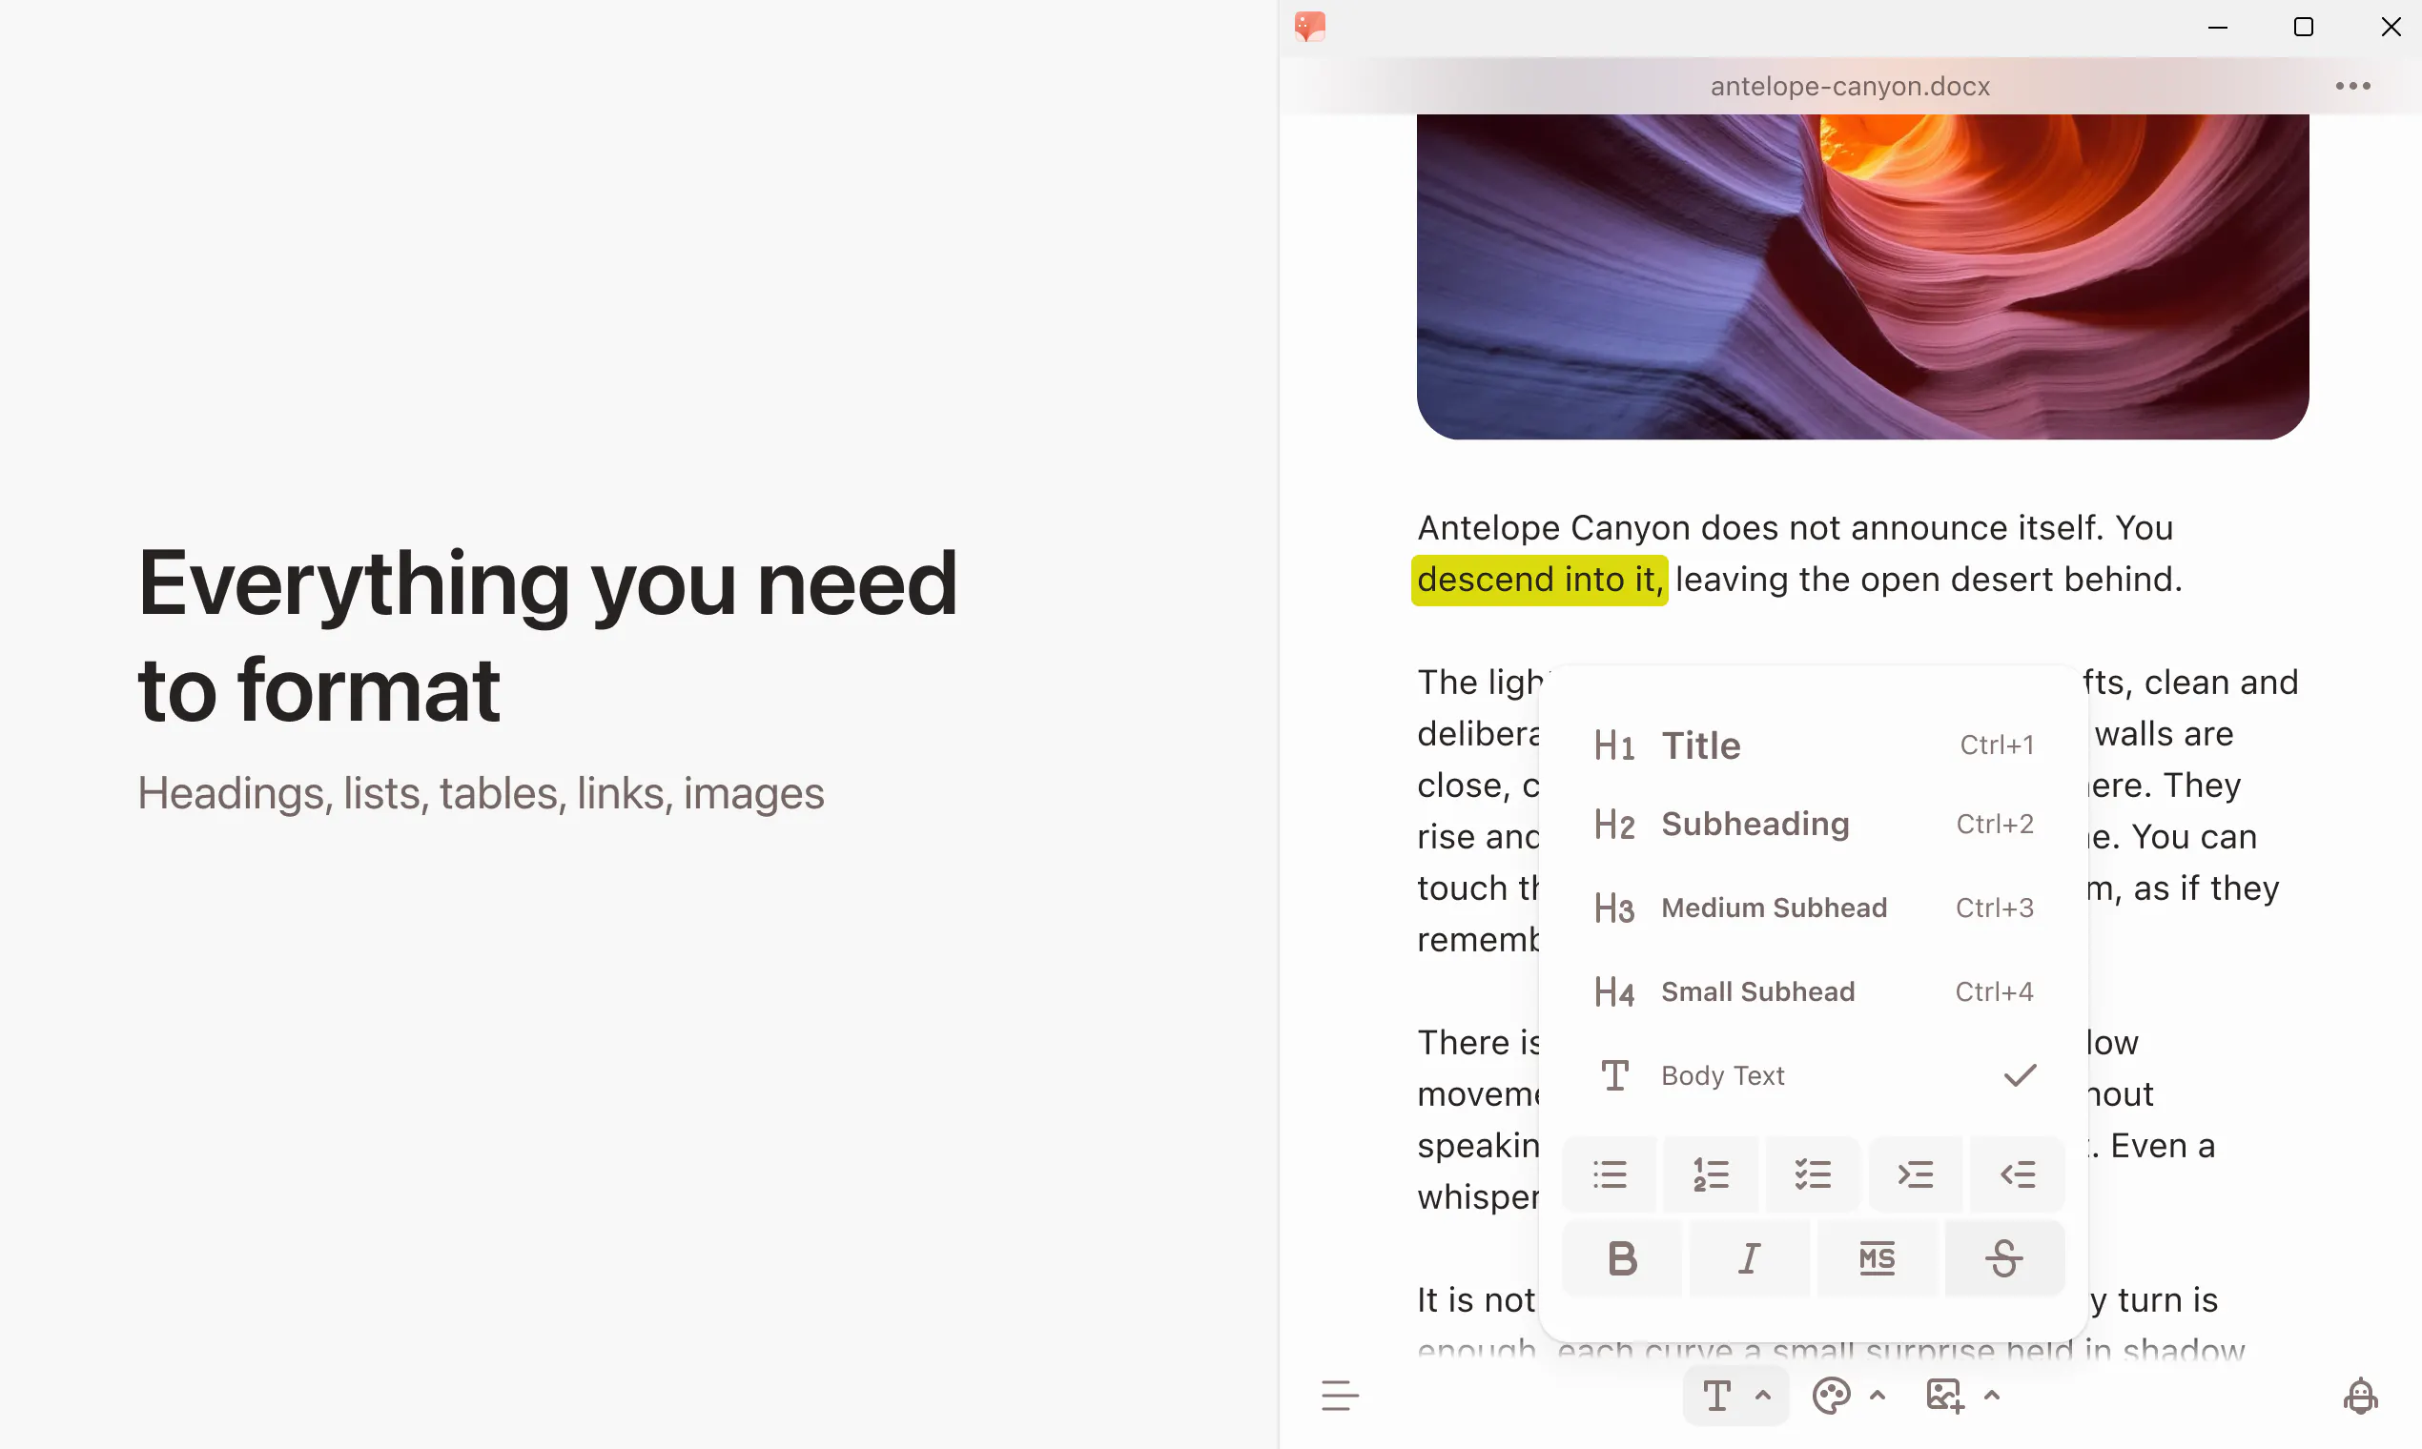Click the H1 icon in style menu
Screen dimensions: 2422x1449
pos(1613,746)
